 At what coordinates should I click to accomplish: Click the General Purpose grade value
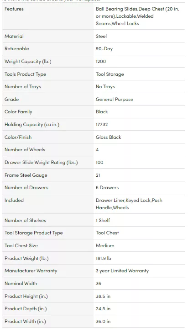coord(115,100)
